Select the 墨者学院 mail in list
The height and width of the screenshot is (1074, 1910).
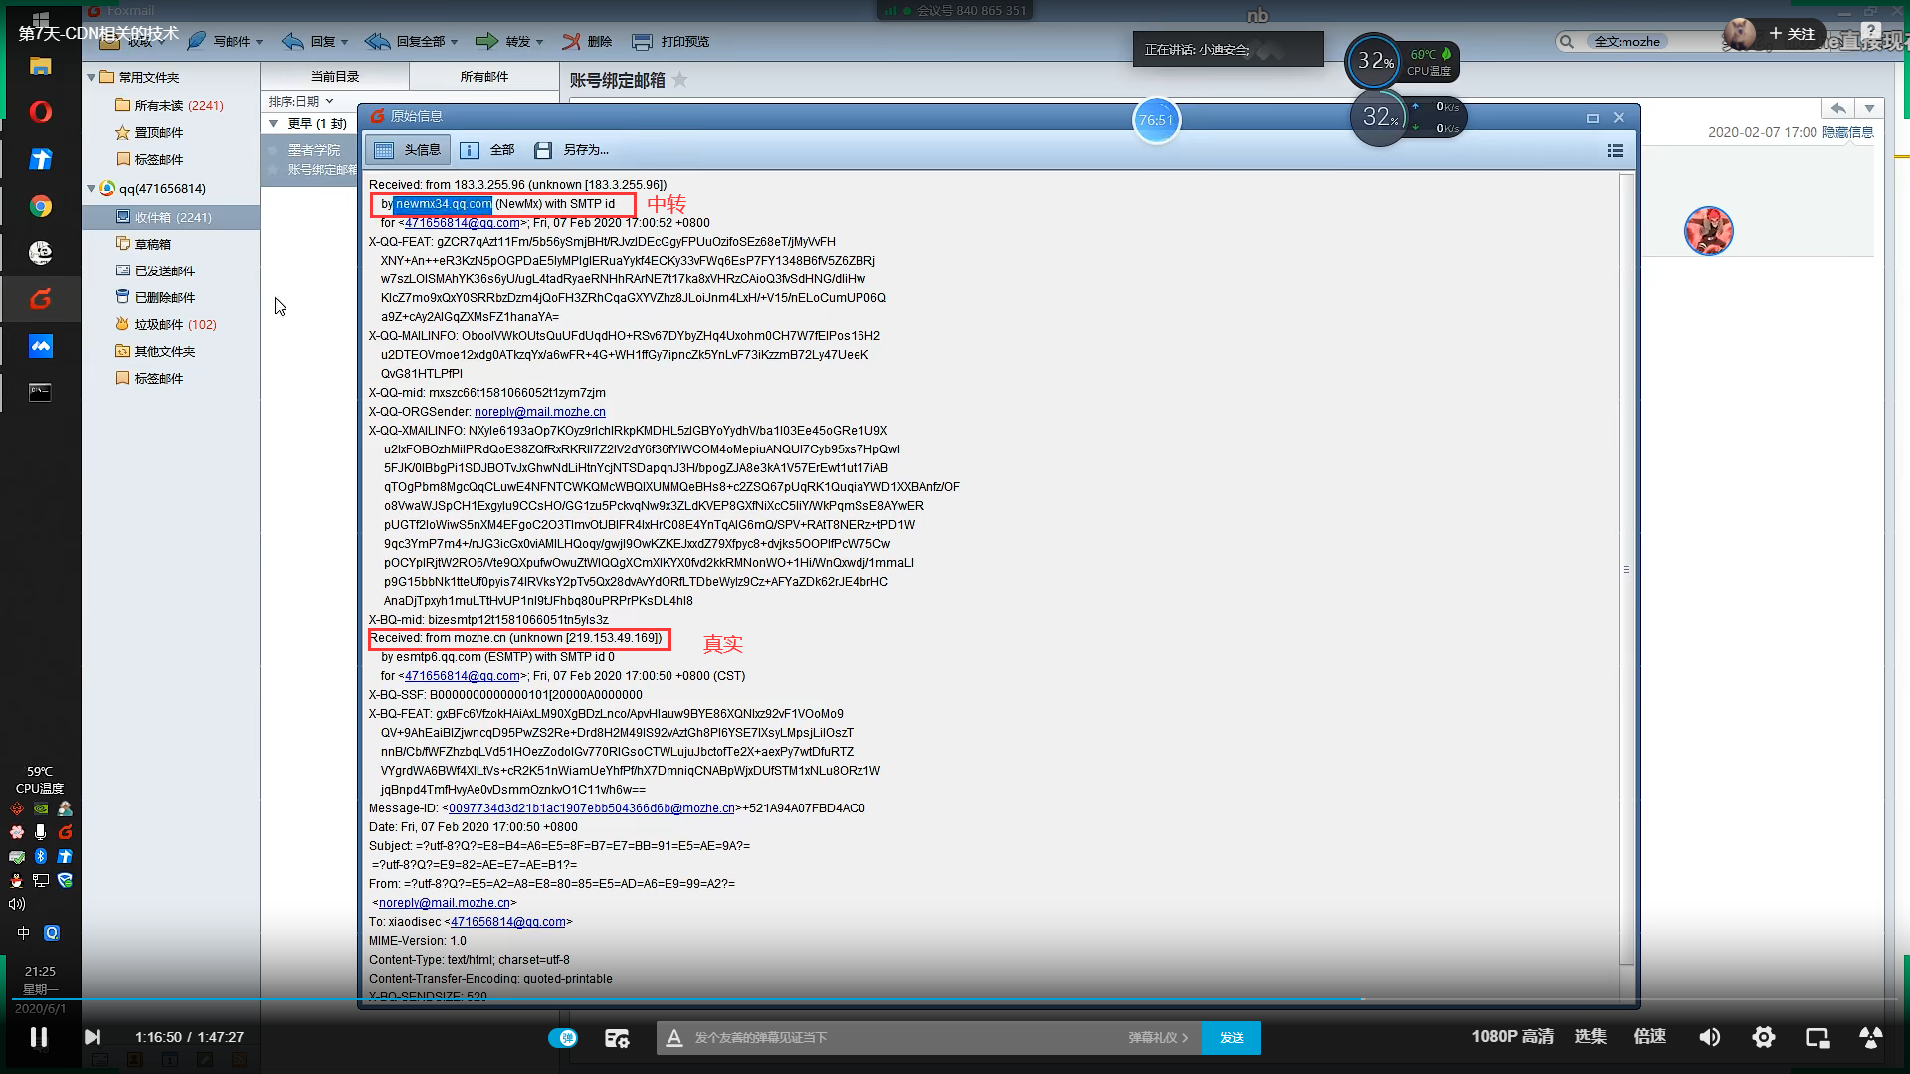pyautogui.click(x=311, y=159)
